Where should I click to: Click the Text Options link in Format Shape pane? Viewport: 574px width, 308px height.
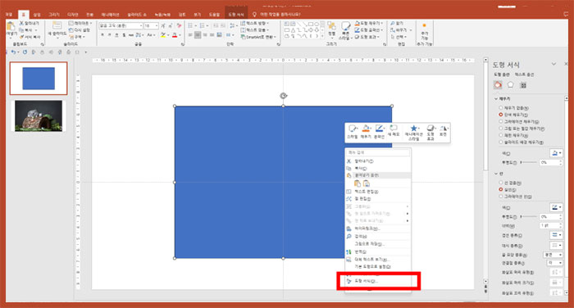(524, 75)
